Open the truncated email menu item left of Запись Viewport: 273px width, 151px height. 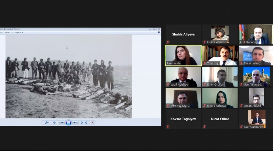1,32
